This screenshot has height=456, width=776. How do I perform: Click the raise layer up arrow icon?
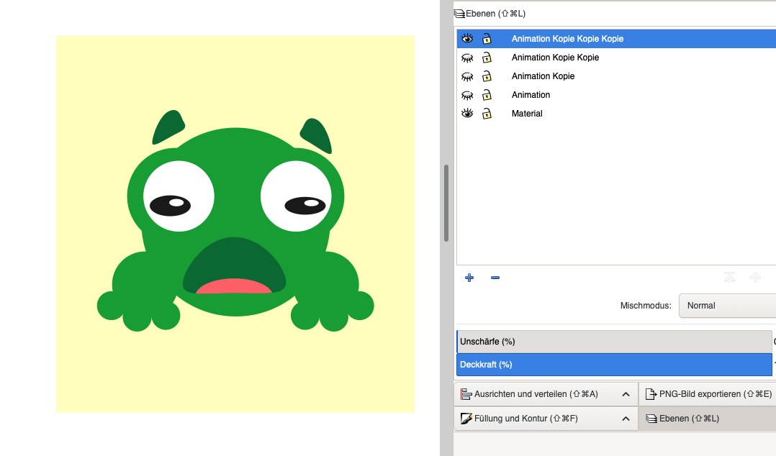tap(755, 278)
